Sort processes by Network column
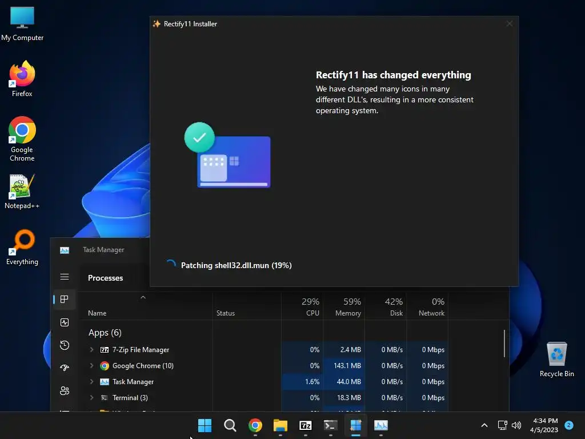Viewport: 585px width, 439px height. [x=427, y=306]
